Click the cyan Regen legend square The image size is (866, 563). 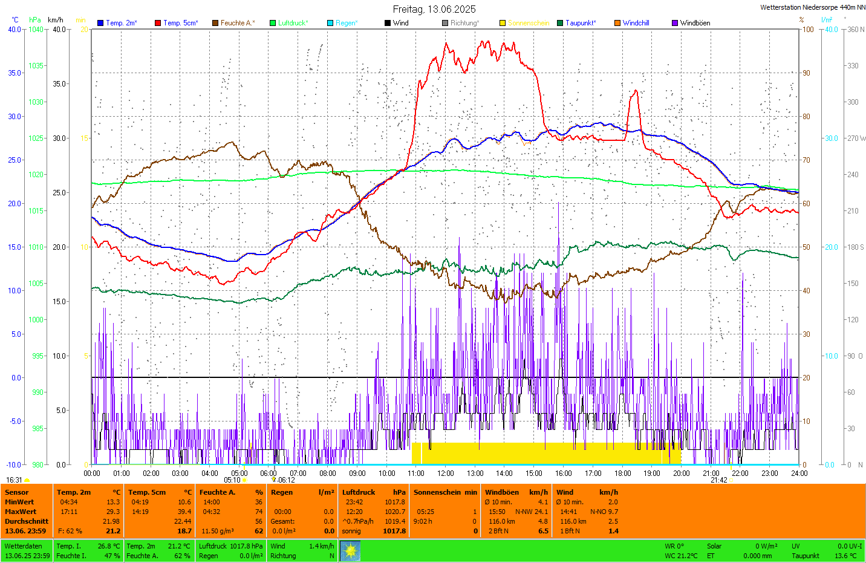[330, 23]
